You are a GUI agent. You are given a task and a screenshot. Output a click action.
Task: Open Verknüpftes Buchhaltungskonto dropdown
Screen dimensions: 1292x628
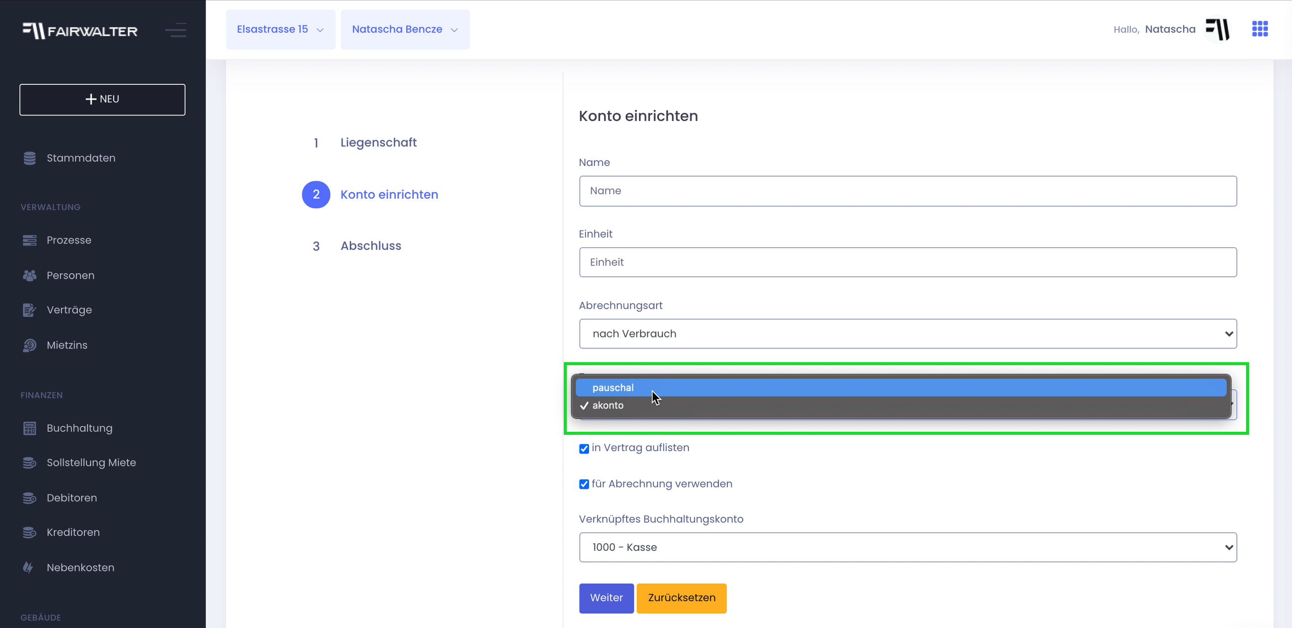click(x=907, y=547)
